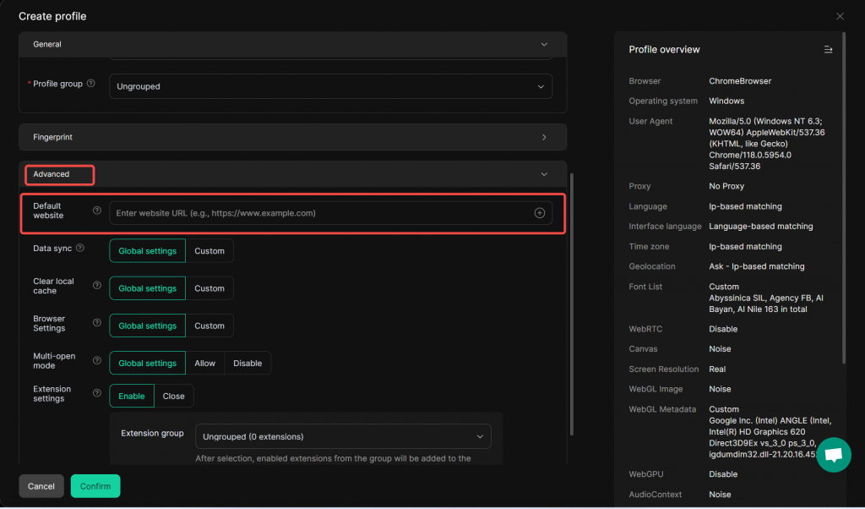Click the WebGL Image Noise value

[720, 389]
